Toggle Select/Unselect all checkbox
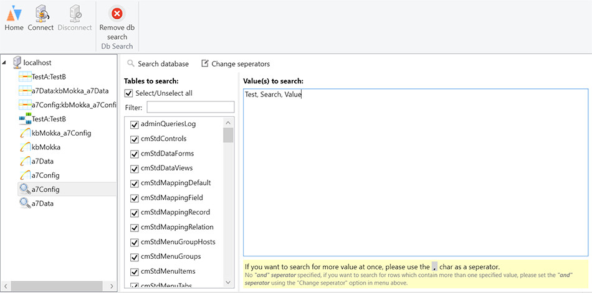 pos(129,93)
